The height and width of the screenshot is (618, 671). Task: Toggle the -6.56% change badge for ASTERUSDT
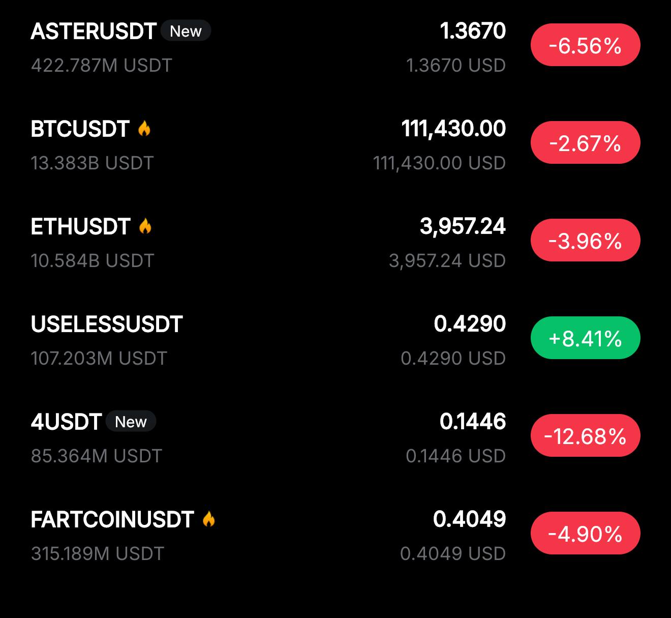click(585, 46)
